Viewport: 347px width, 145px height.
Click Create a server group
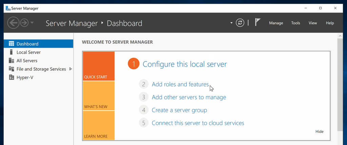point(179,110)
